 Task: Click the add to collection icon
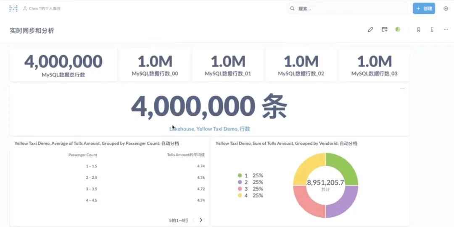pyautogui.click(x=384, y=29)
